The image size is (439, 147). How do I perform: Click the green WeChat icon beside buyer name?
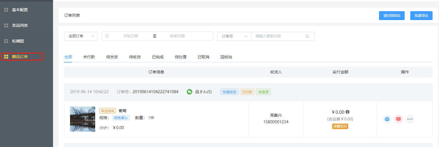189,92
